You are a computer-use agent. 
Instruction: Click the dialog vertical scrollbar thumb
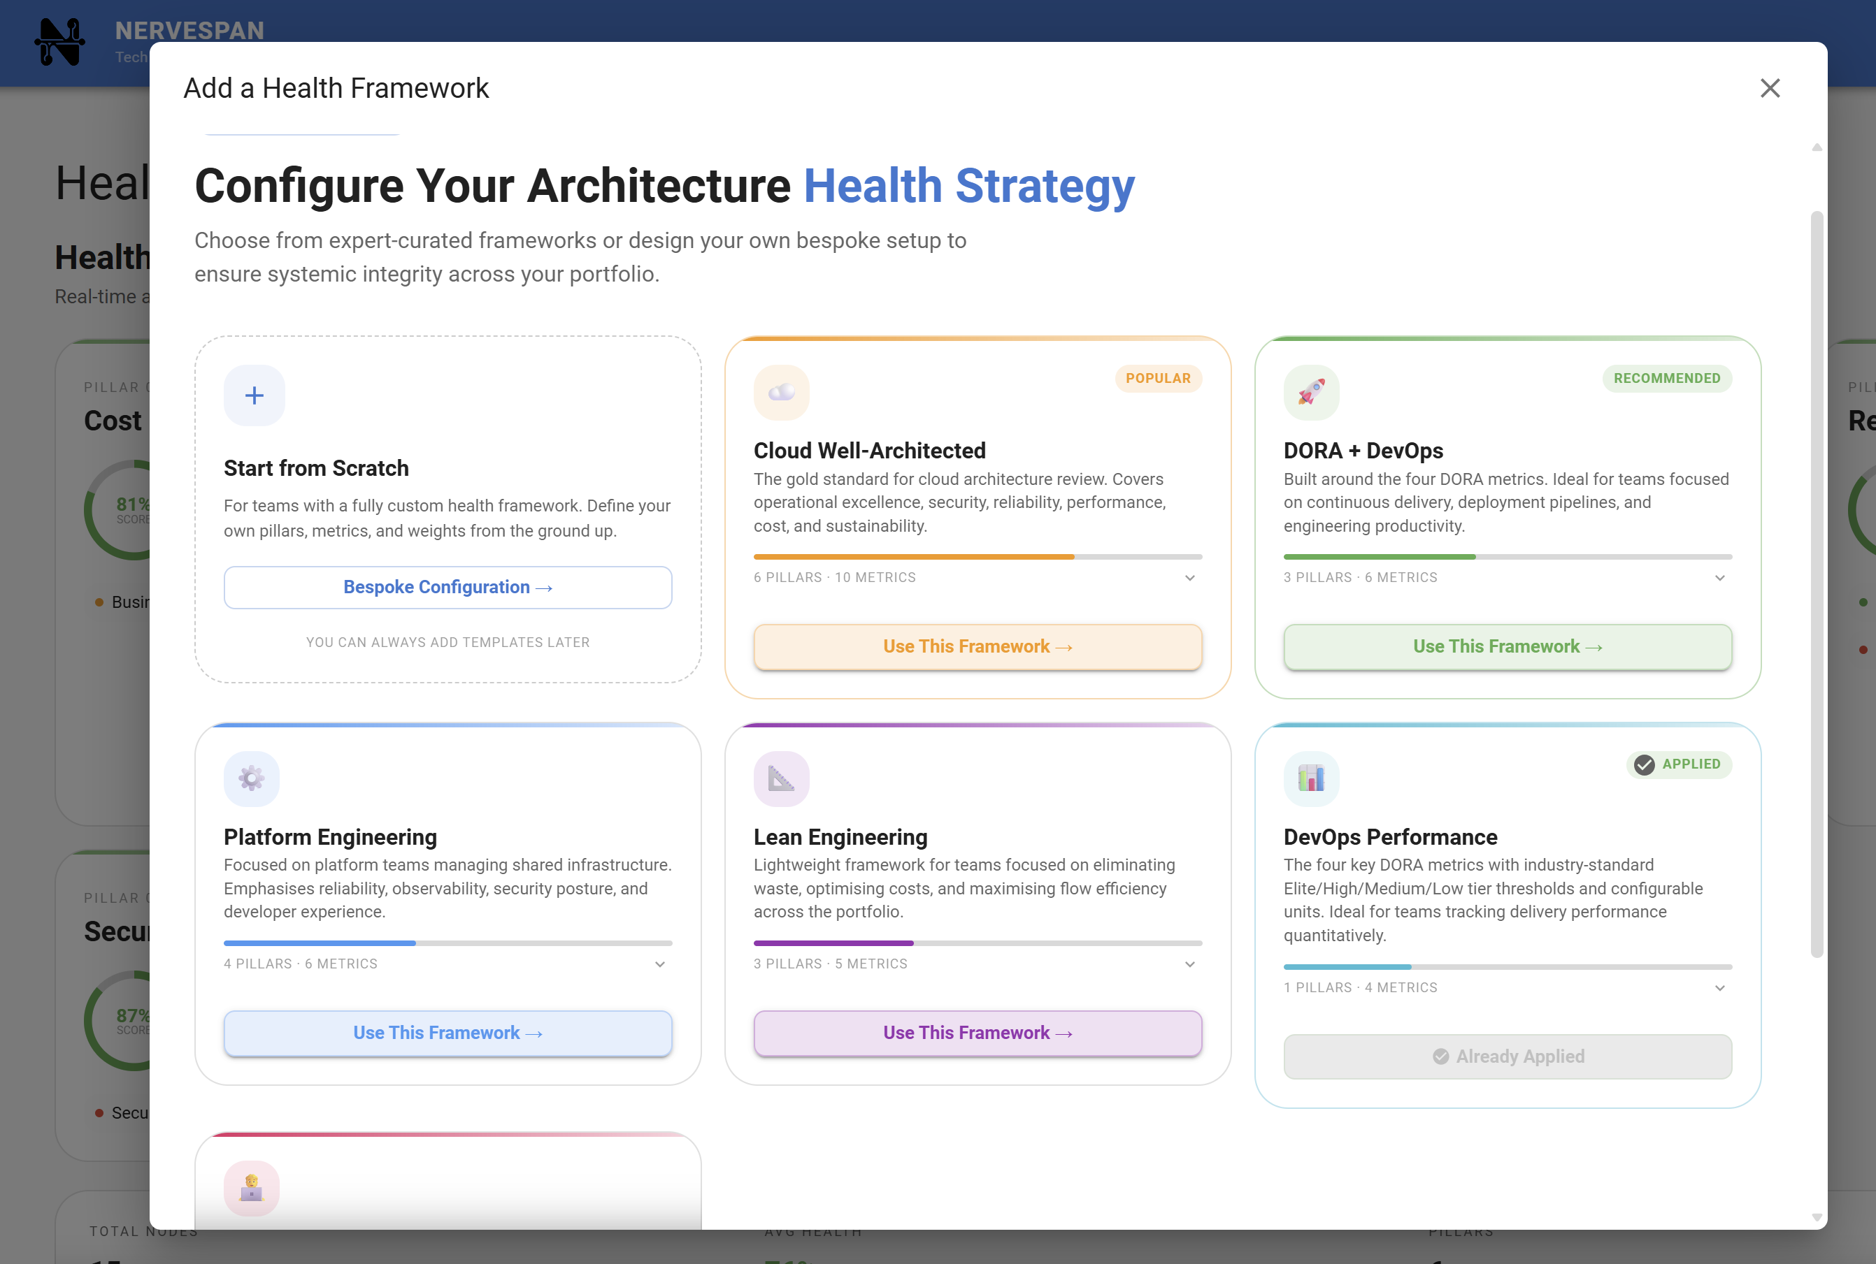(1817, 584)
